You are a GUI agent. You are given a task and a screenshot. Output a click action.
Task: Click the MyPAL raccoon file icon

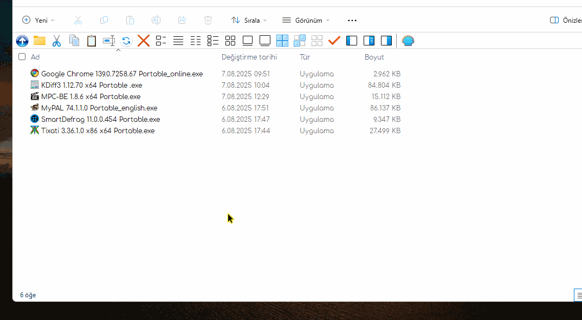tap(35, 108)
